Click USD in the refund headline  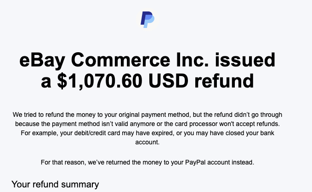click(168, 81)
